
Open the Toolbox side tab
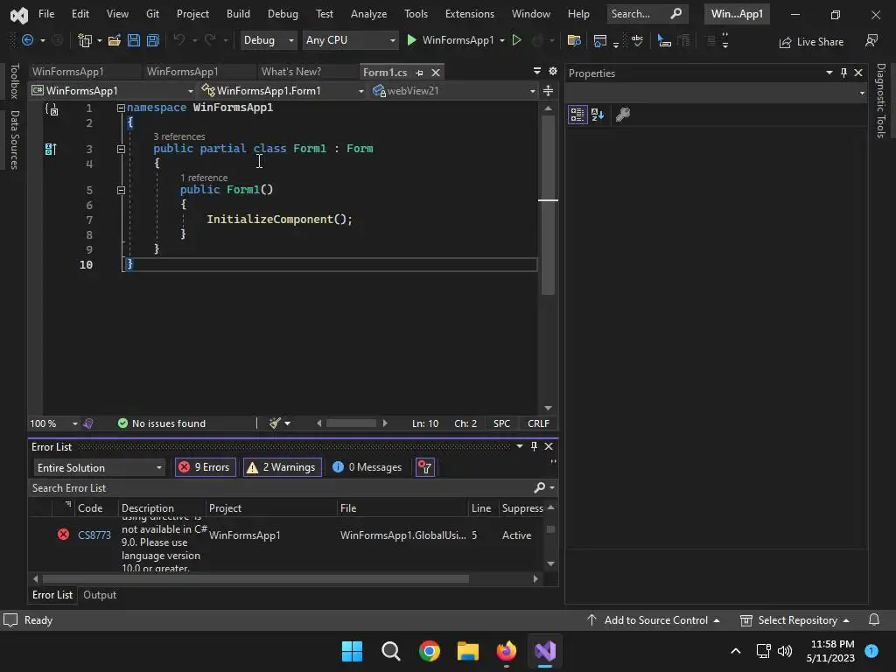click(x=15, y=81)
